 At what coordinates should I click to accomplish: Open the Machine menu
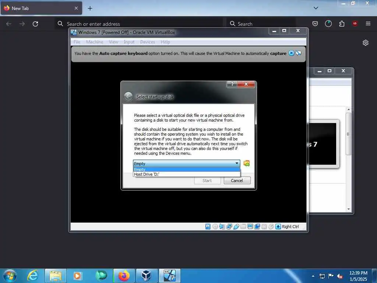coord(95,42)
